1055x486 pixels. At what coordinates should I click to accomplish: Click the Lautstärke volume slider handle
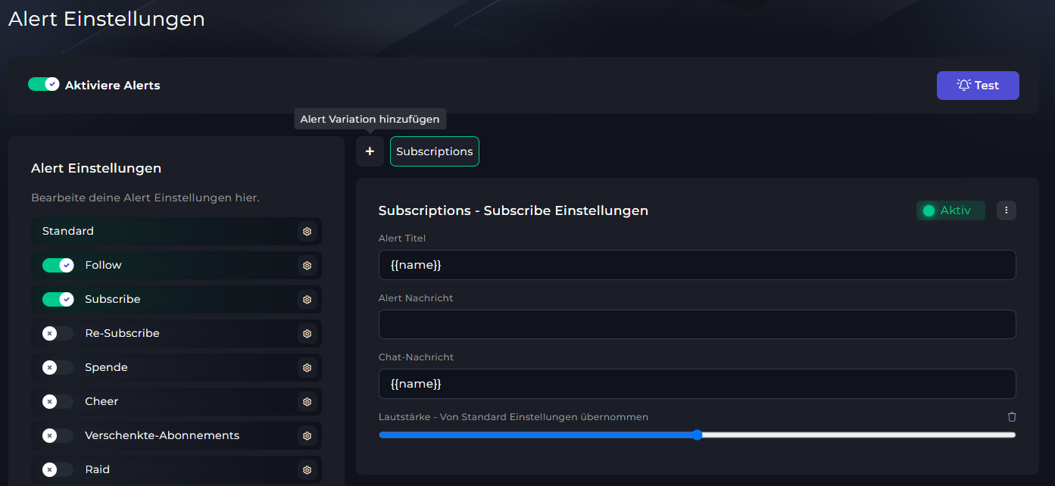[697, 435]
